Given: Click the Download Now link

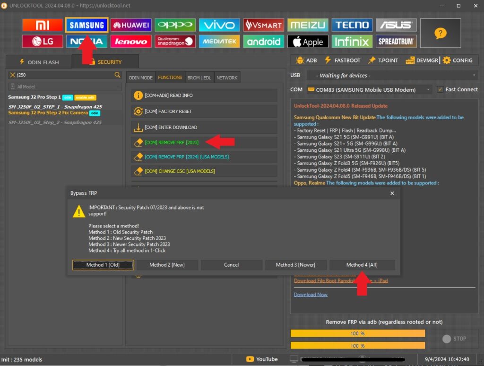Looking at the screenshot, I should click(311, 295).
